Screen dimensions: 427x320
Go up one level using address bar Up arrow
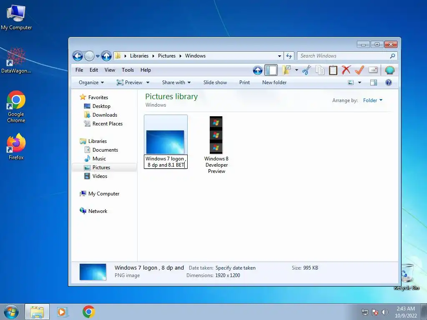coord(106,56)
